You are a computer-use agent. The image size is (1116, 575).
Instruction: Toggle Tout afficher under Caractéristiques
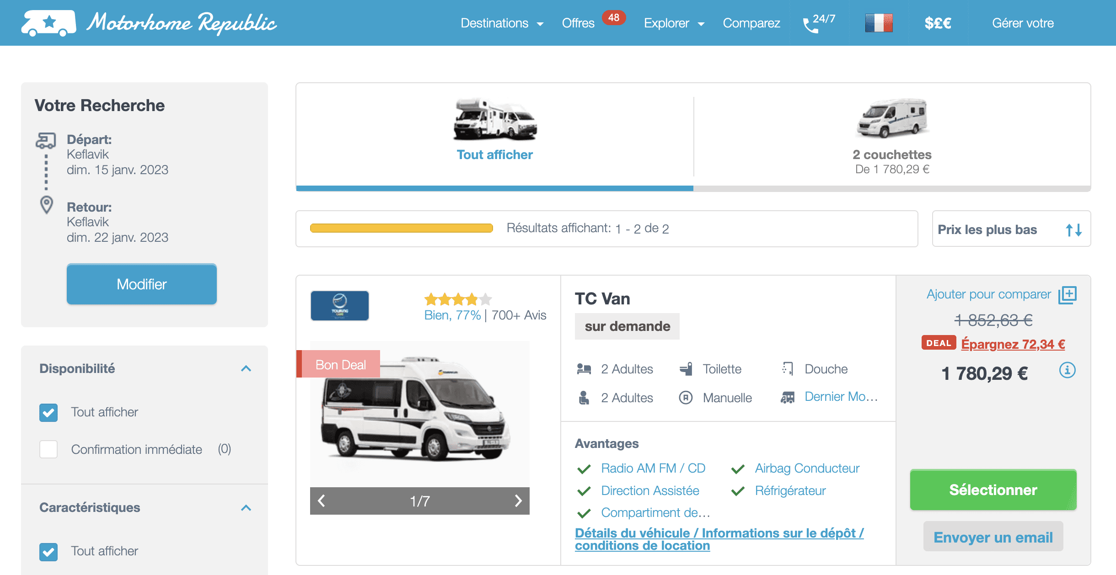coord(48,552)
